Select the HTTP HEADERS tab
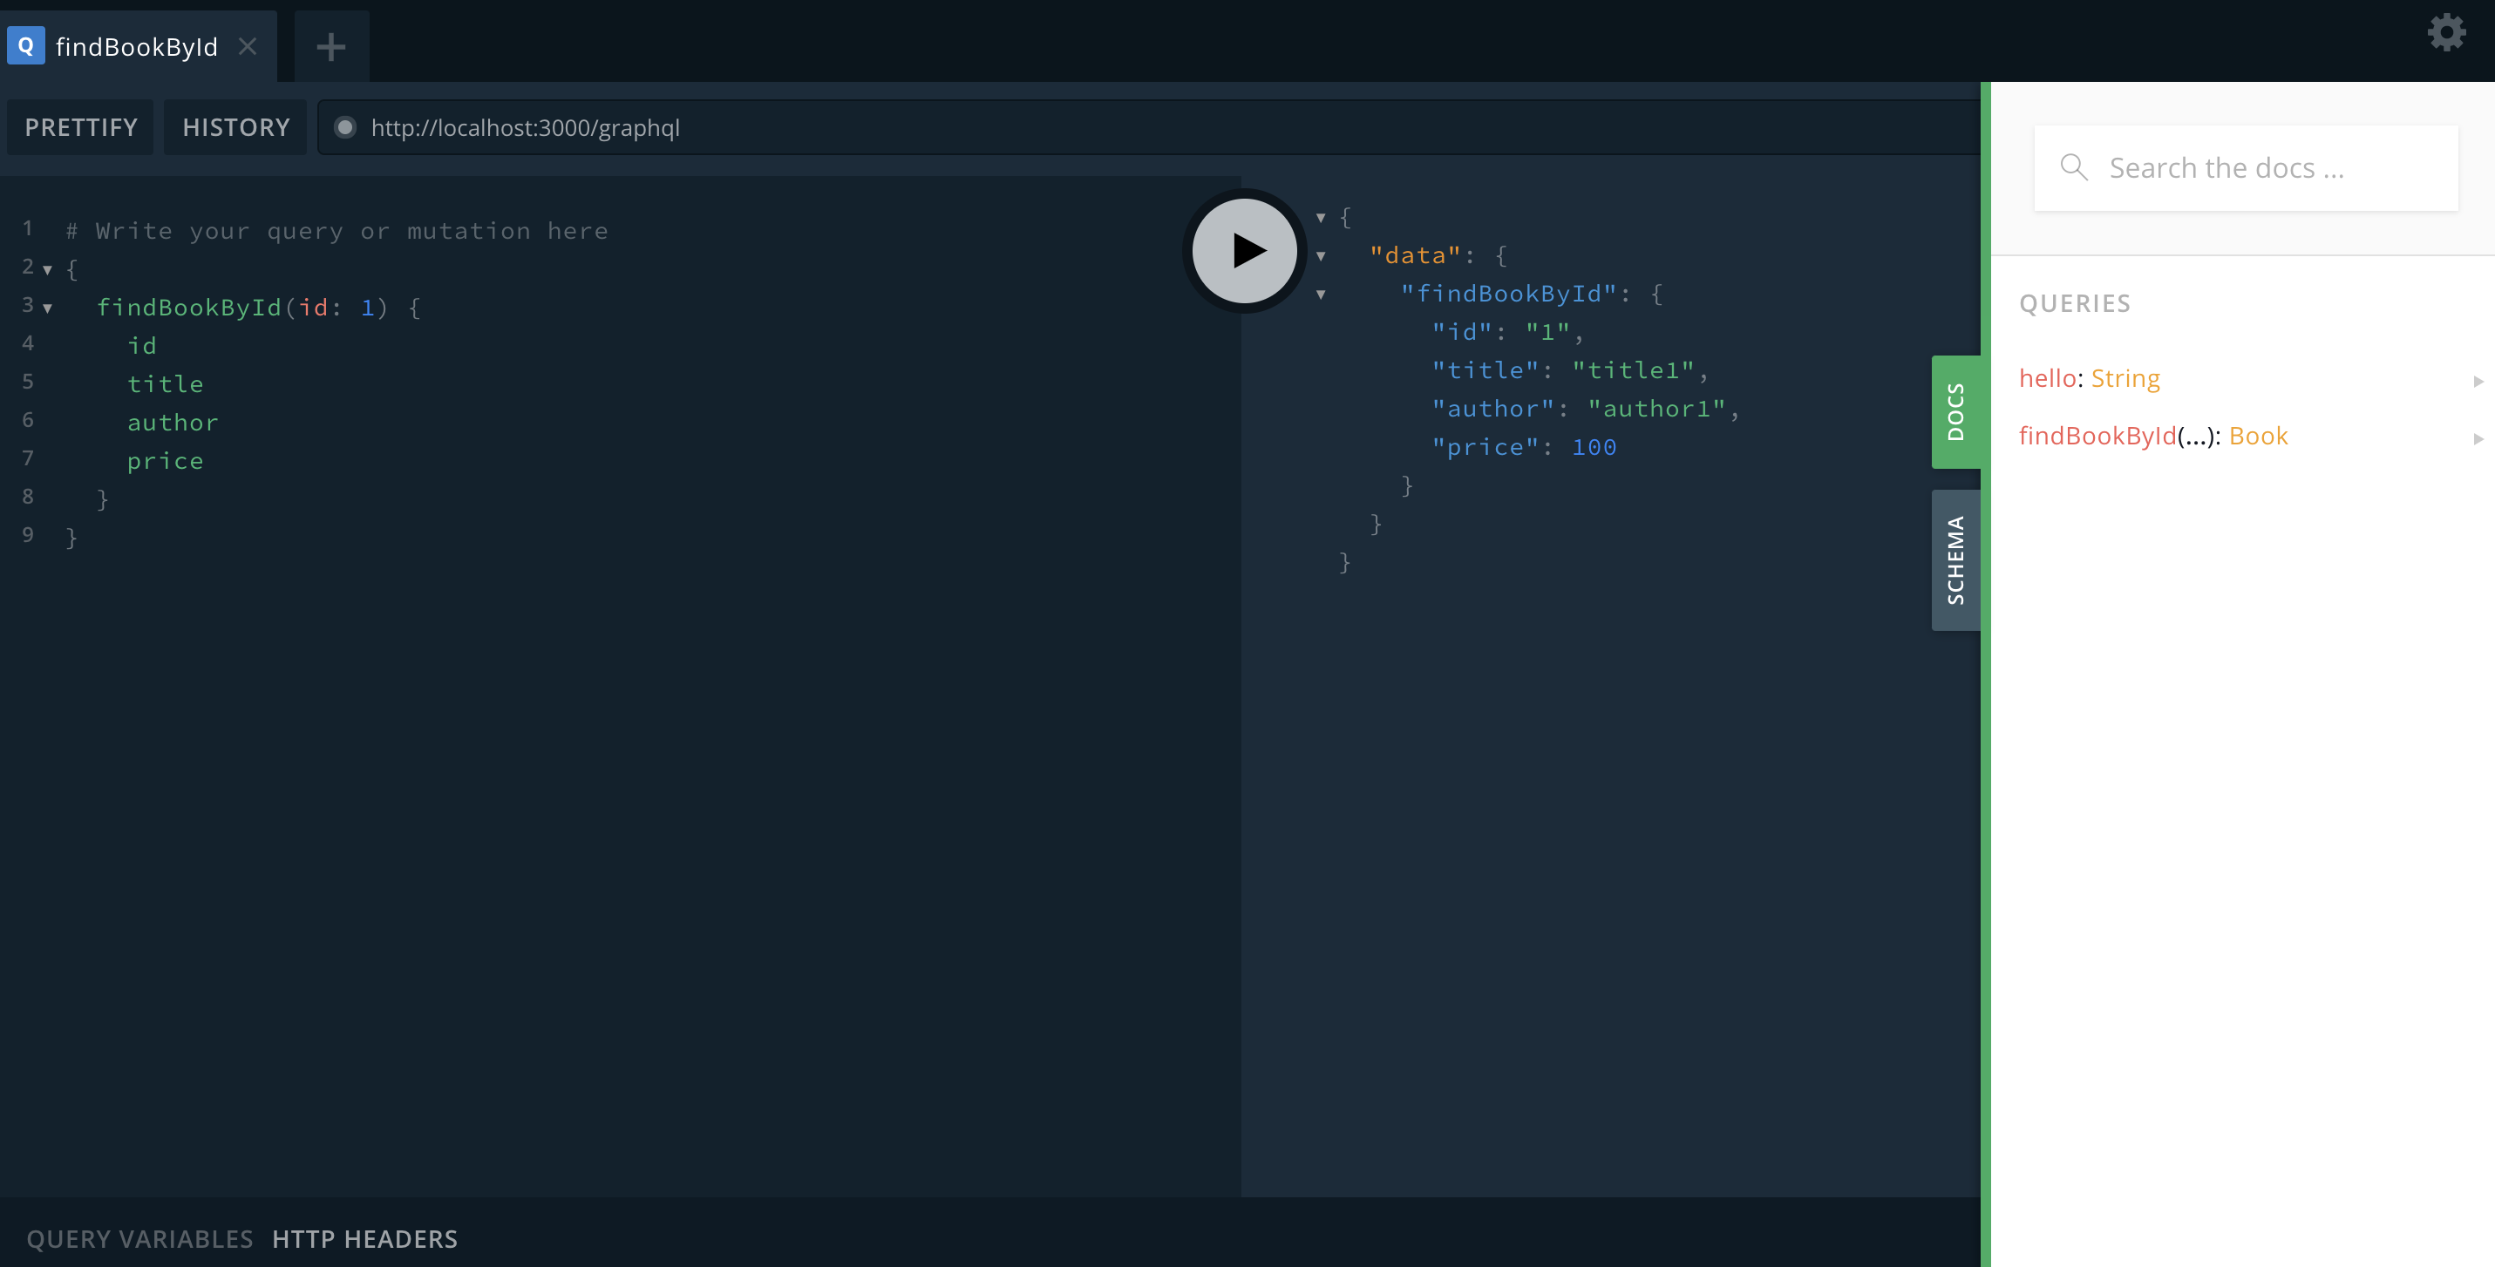 pyautogui.click(x=364, y=1238)
